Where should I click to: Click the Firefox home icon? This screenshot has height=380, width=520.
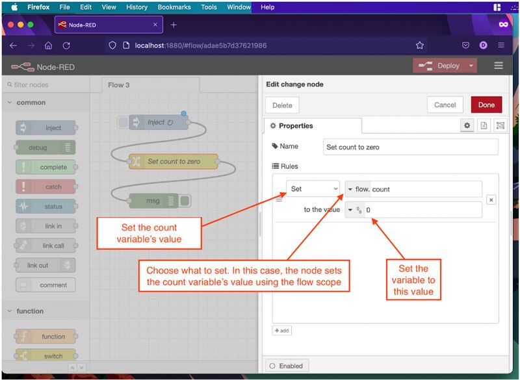click(x=48, y=45)
